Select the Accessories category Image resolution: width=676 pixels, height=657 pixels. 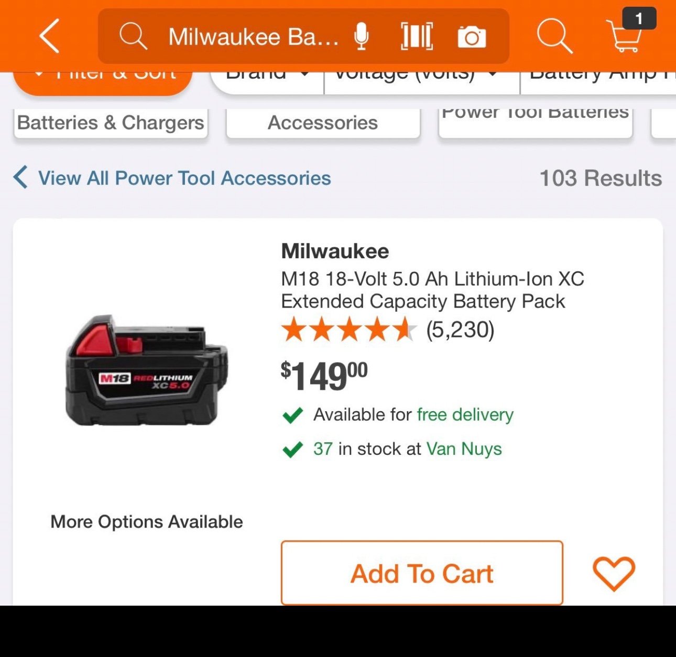click(323, 123)
